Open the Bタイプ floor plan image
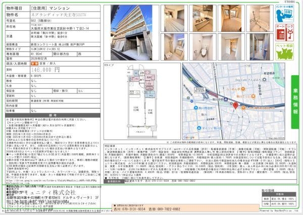The height and width of the screenshot is (215, 303). [142, 101]
